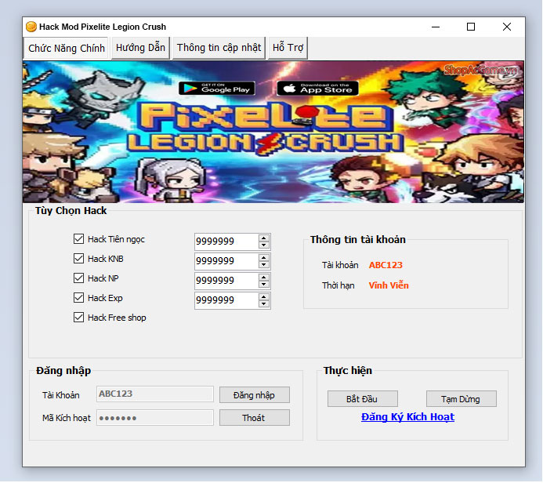This screenshot has height=483, width=543.
Task: Decrease the Hack KNB value with down arrow
Action: click(x=263, y=265)
